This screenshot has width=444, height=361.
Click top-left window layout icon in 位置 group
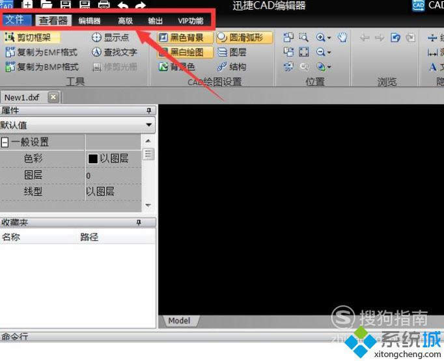(288, 37)
